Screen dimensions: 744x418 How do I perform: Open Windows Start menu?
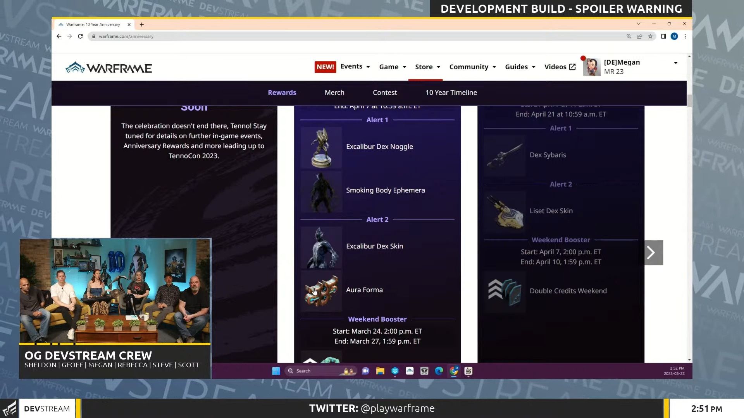coord(276,371)
